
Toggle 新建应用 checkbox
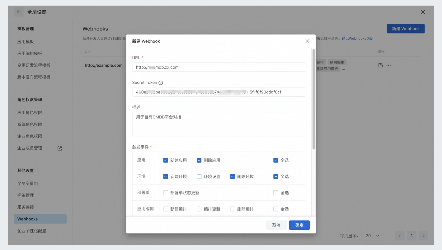[x=166, y=160]
